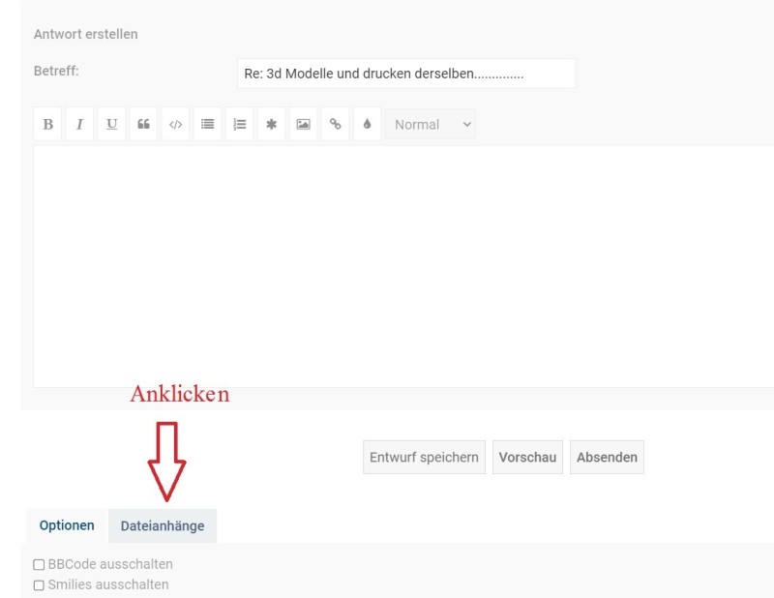Add a list item with the asterisk icon
Viewport: 774px width, 598px height.
271,124
